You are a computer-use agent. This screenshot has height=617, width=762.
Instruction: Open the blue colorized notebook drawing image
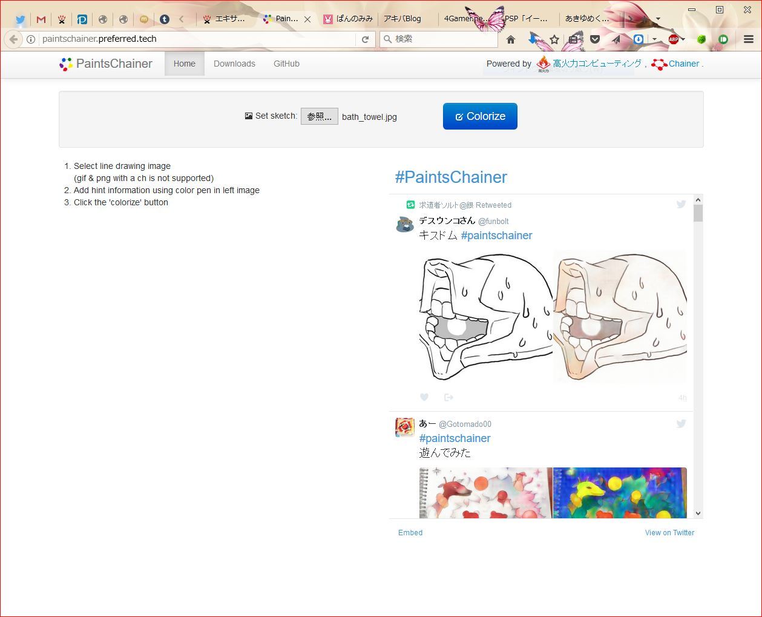(x=620, y=493)
